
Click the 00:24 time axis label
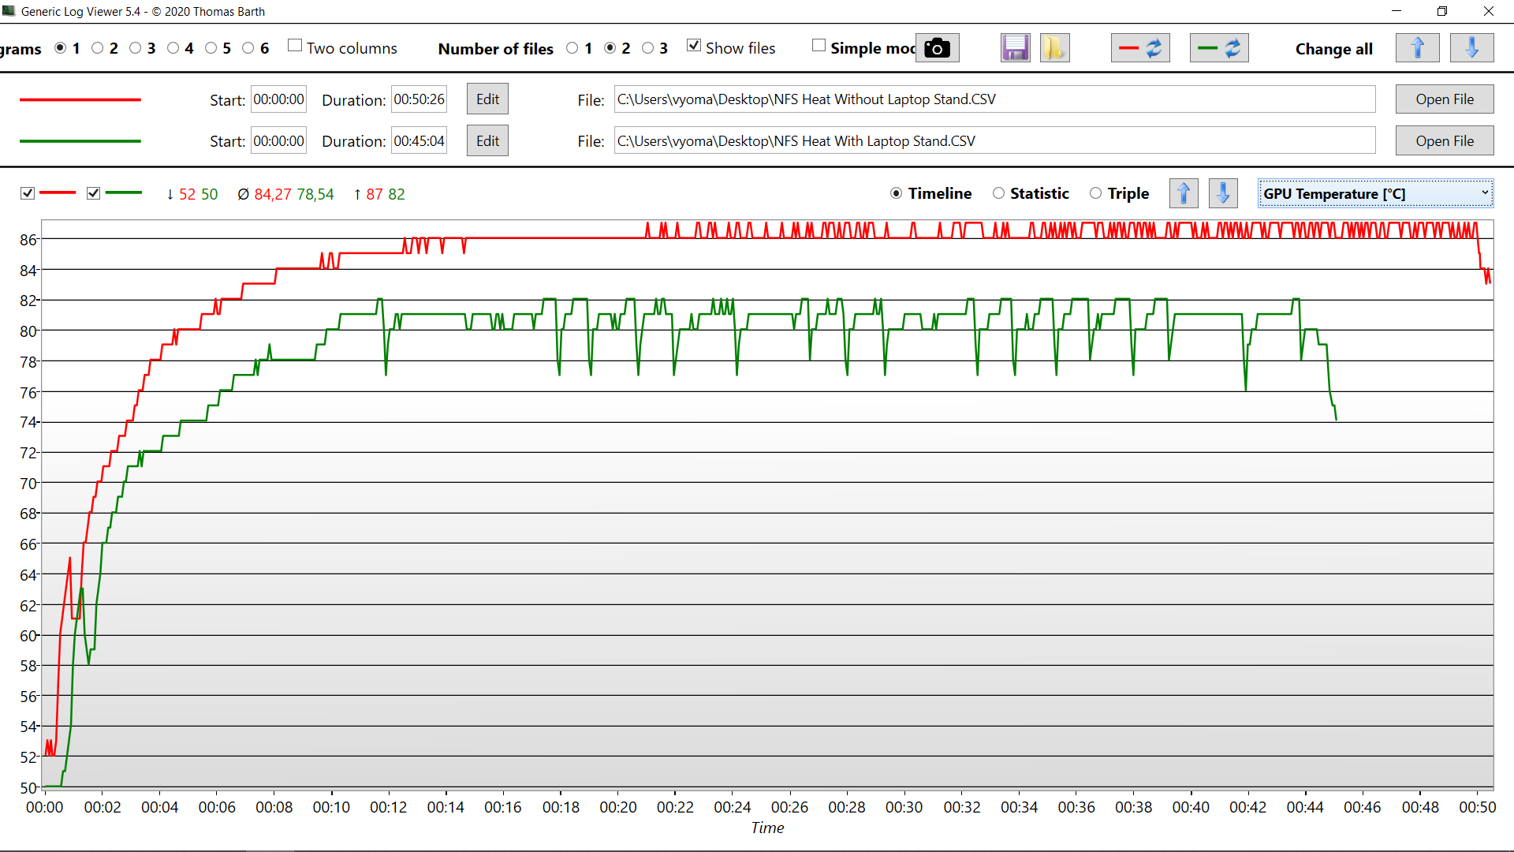point(733,807)
